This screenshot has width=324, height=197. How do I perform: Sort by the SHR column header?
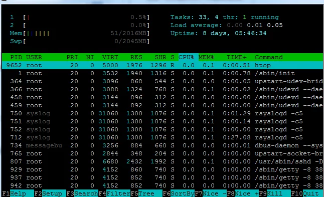[x=160, y=57]
